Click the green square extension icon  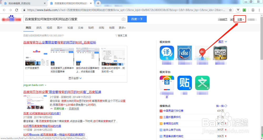[244, 10]
